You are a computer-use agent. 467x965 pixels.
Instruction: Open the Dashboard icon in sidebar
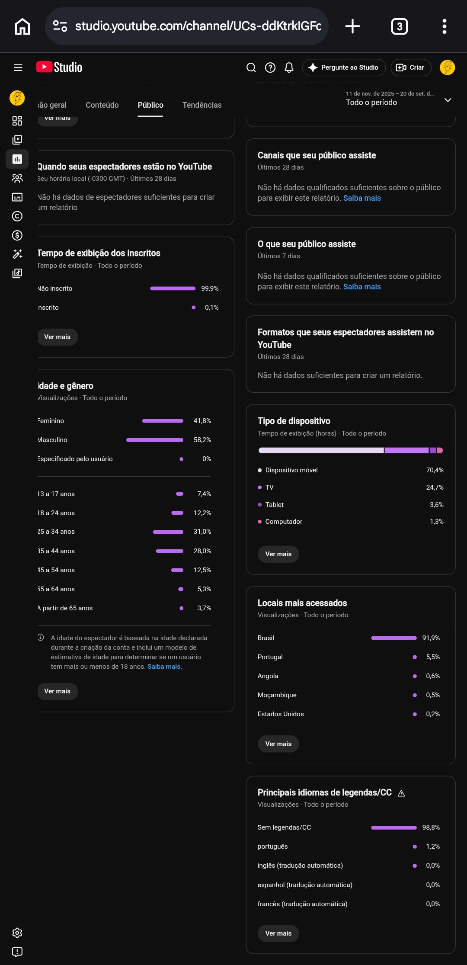pos(17,121)
